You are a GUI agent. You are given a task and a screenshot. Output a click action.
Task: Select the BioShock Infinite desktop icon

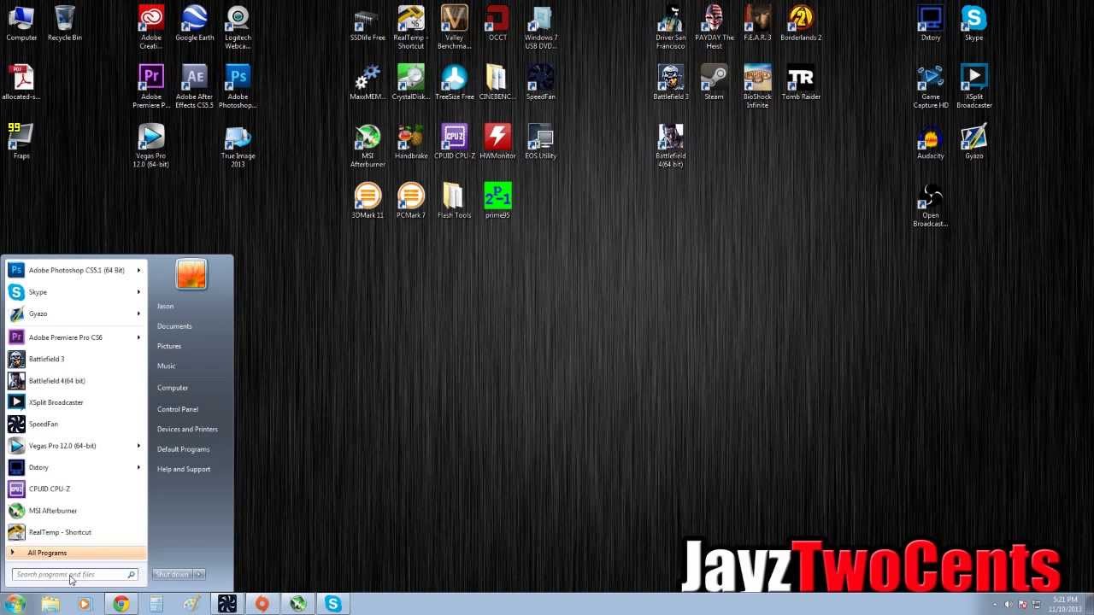coord(757,86)
